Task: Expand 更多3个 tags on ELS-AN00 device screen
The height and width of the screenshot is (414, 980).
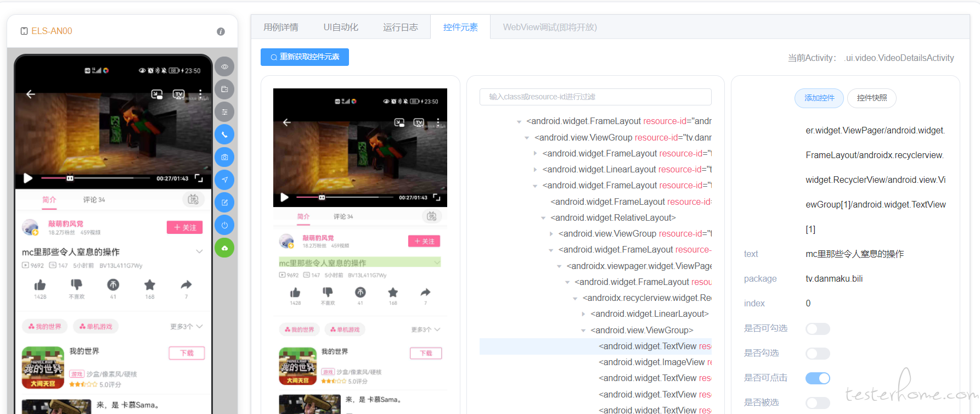Action: coord(187,327)
